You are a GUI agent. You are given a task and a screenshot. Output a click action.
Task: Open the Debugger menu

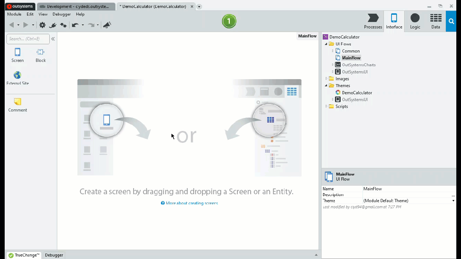pos(62,14)
